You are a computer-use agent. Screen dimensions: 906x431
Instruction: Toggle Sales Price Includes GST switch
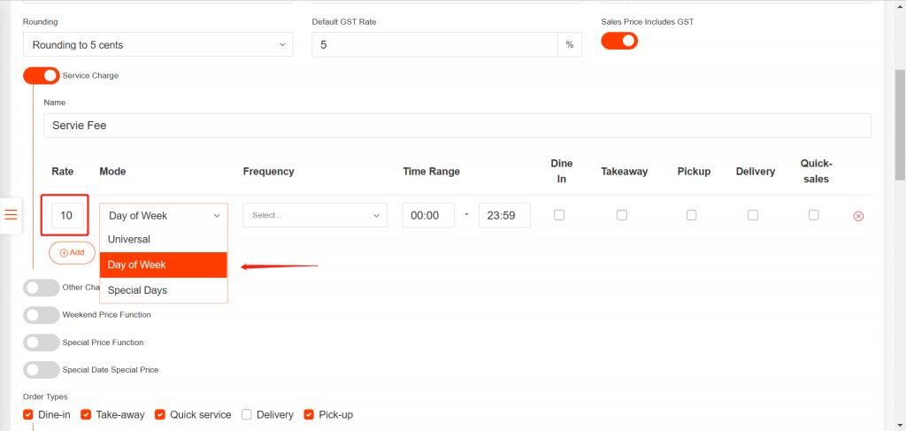click(619, 41)
